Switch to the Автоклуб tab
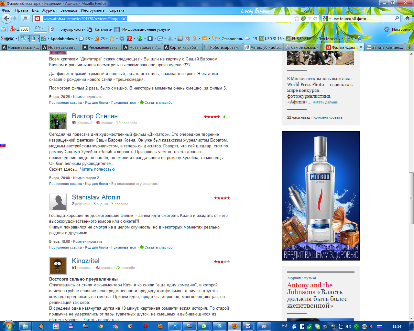The image size is (414, 331). [263, 47]
